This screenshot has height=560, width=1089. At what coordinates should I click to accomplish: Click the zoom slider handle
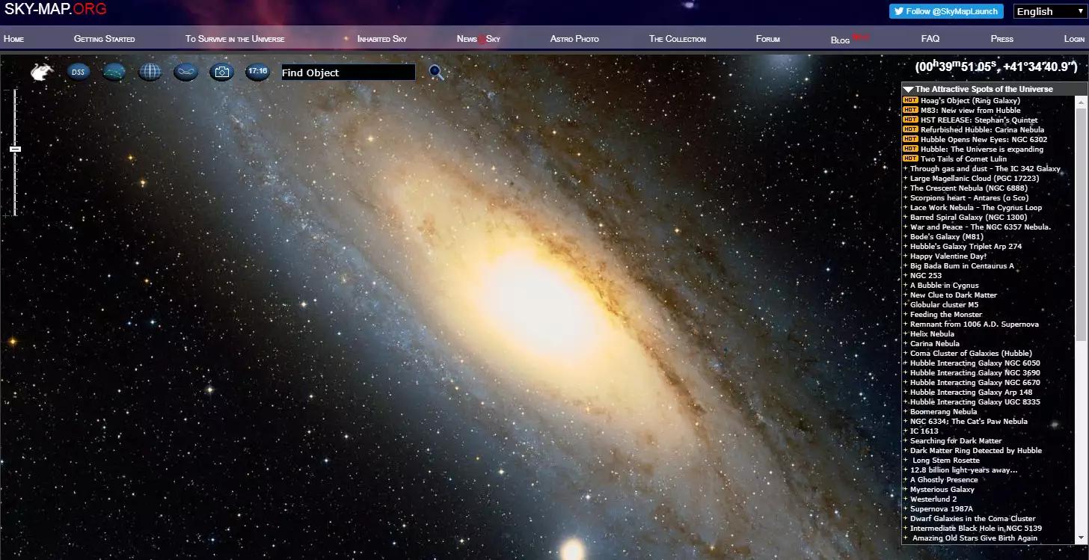pos(15,149)
